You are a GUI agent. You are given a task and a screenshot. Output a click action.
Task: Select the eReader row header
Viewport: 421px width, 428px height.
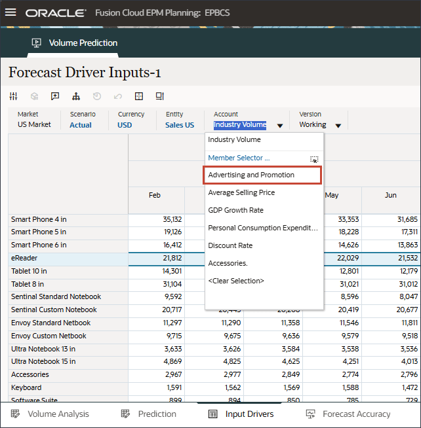point(68,258)
